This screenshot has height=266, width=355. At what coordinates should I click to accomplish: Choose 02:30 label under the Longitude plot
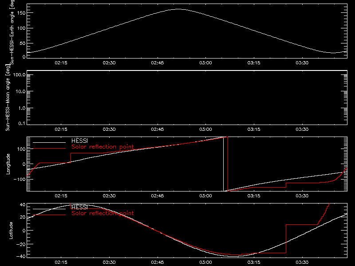click(109, 196)
